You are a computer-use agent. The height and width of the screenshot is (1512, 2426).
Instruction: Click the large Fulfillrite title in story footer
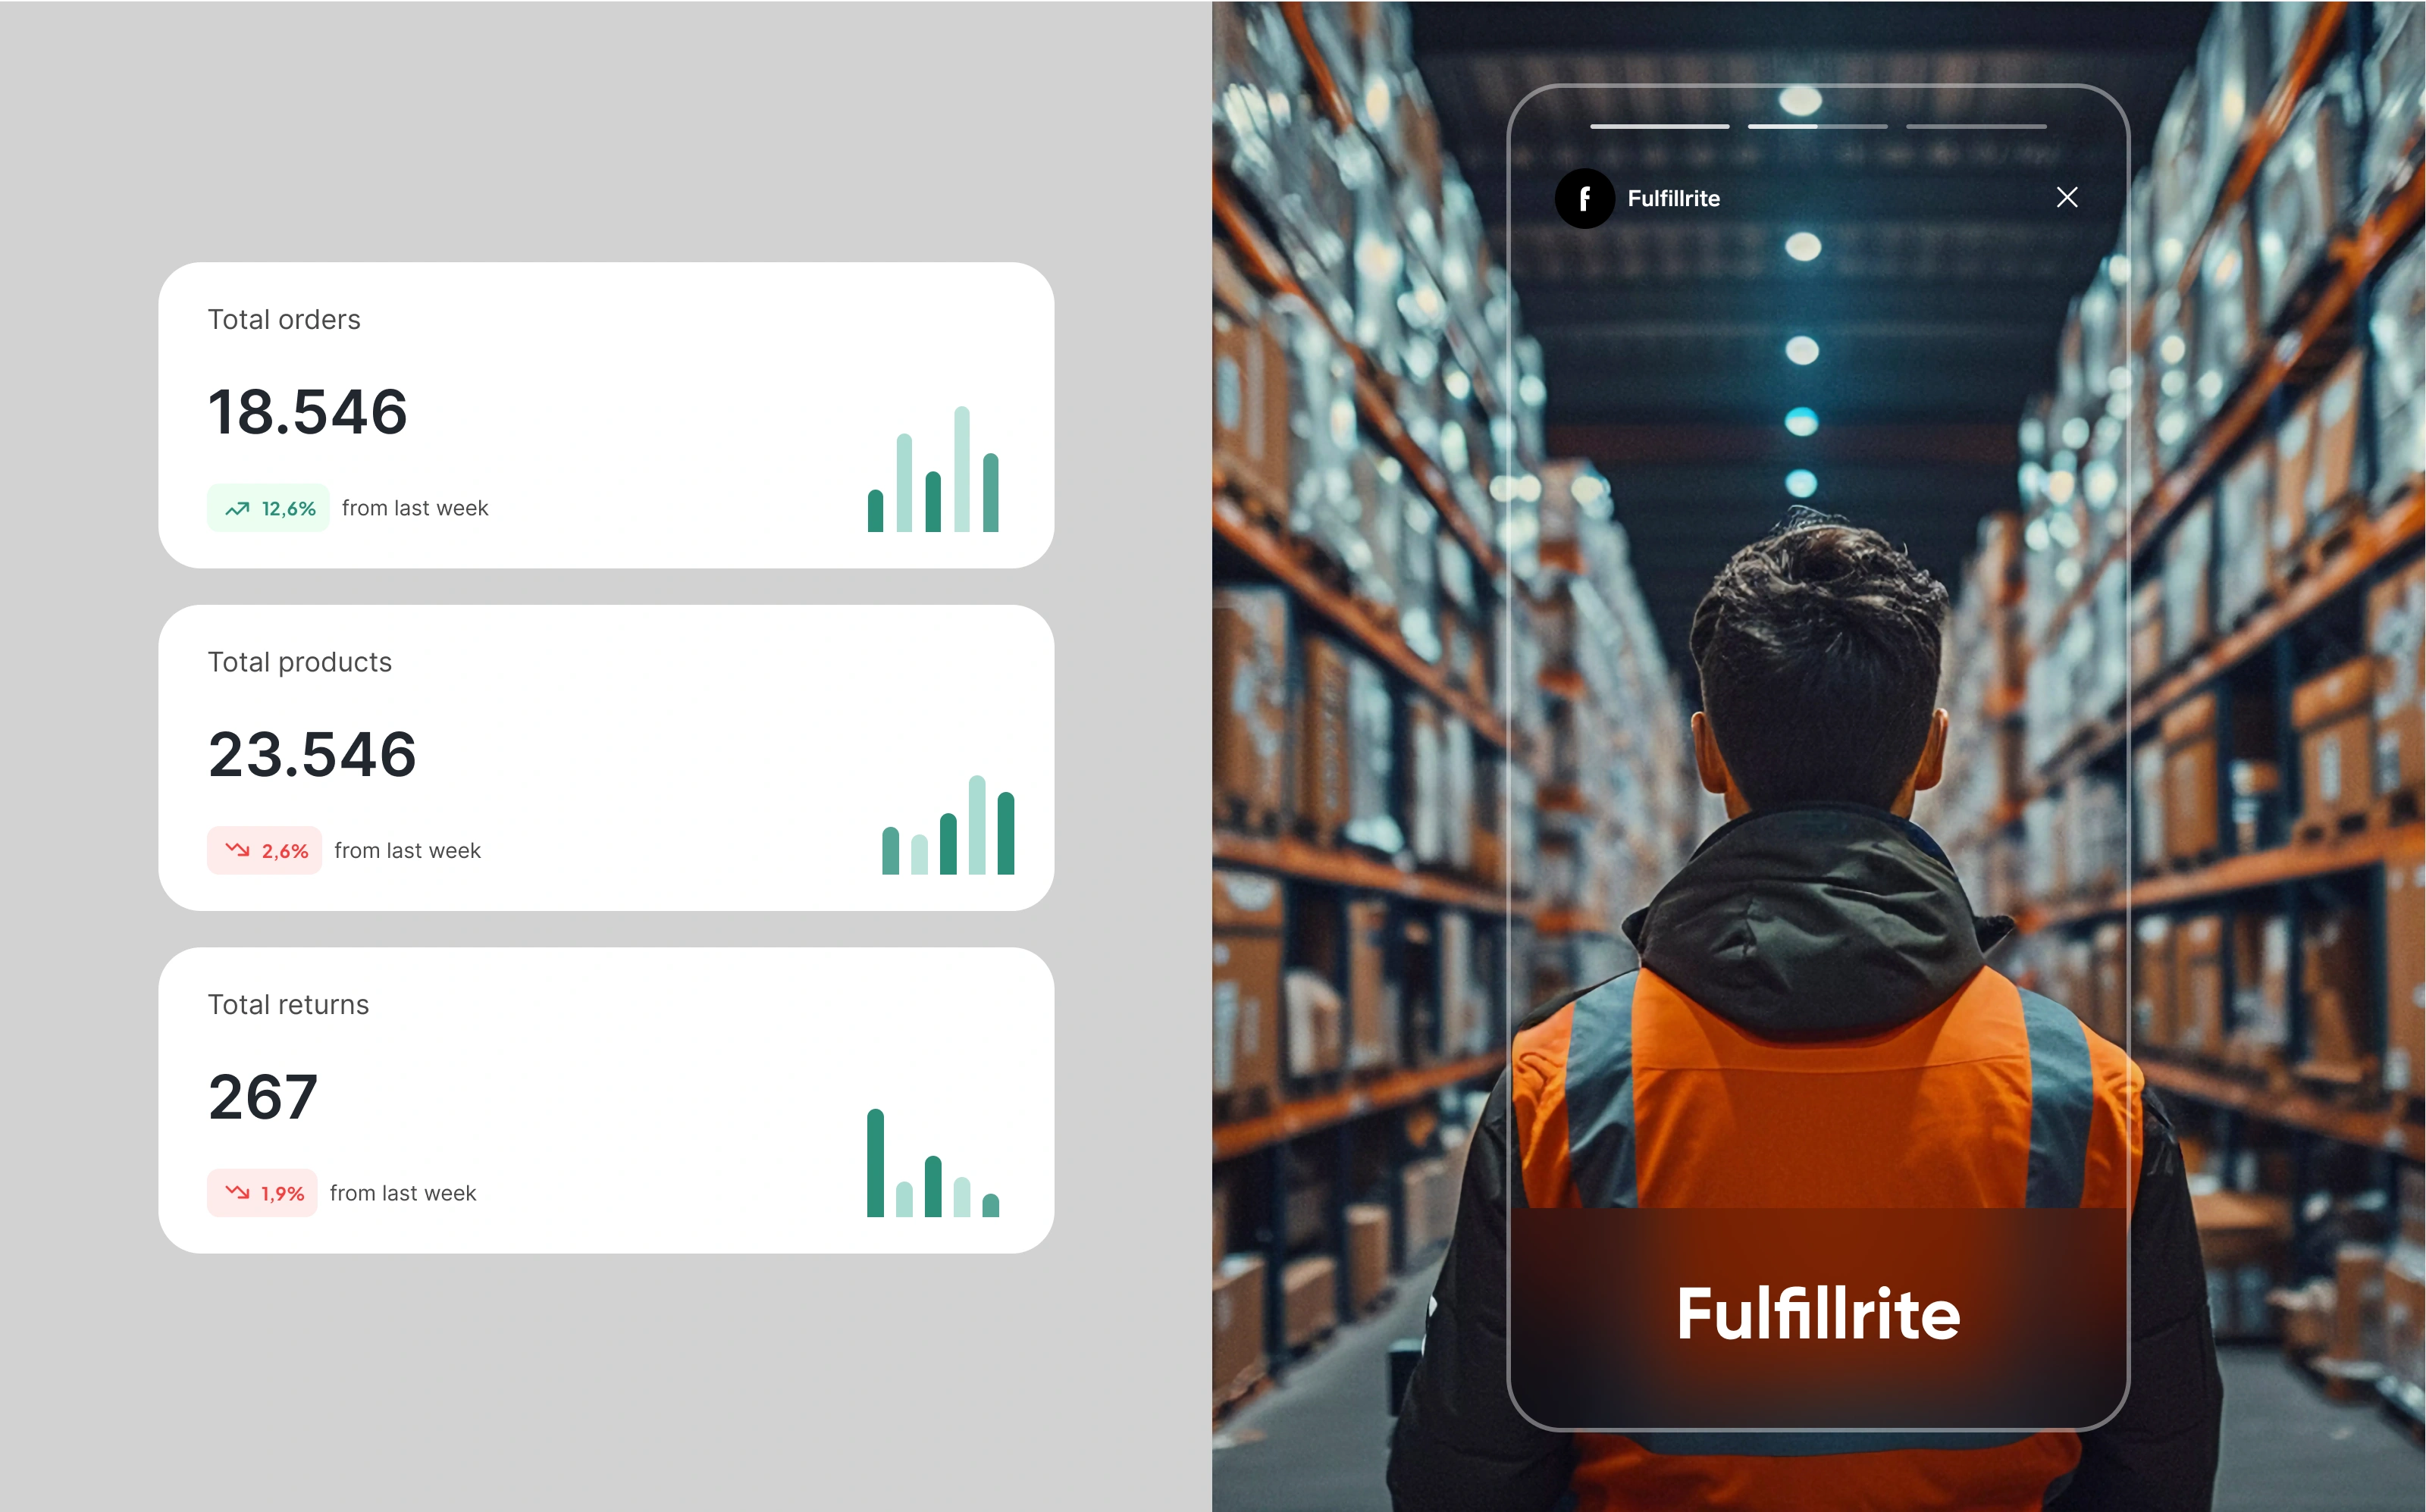1818,1313
